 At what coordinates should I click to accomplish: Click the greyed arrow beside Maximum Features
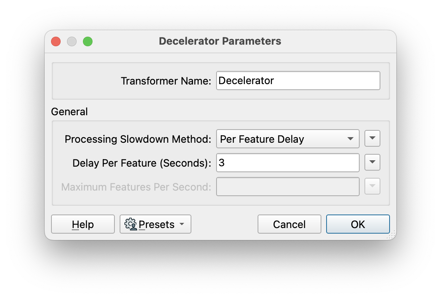coord(372,186)
